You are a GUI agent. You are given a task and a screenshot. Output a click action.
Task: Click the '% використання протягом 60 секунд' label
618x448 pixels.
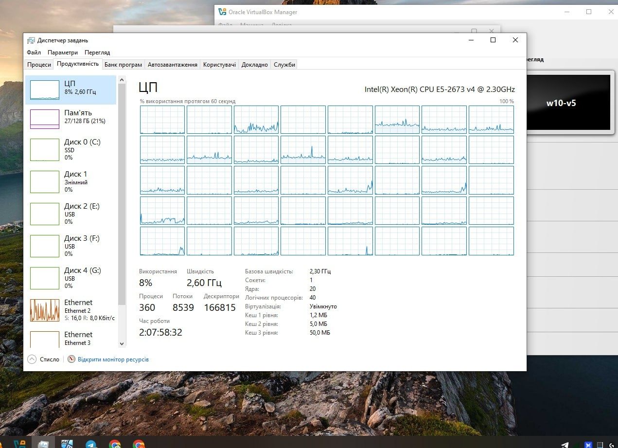(187, 101)
